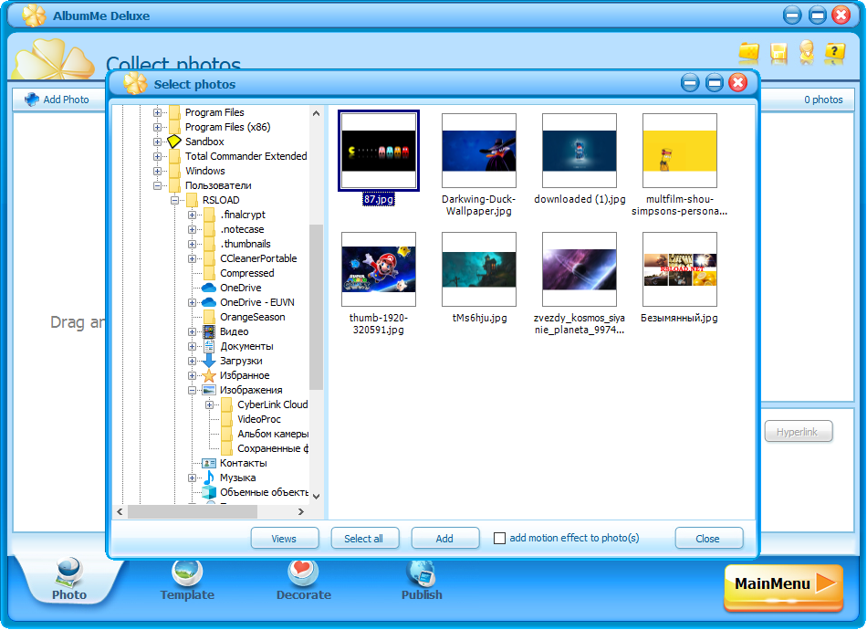
Task: Switch to the Template tab
Action: tap(187, 580)
